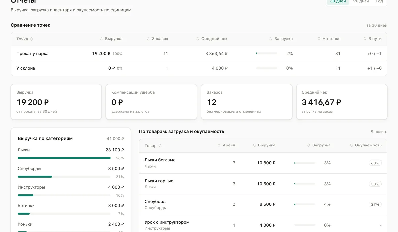This screenshot has width=398, height=232.
Task: Click the Сноуборд product row name
Action: tap(155, 202)
